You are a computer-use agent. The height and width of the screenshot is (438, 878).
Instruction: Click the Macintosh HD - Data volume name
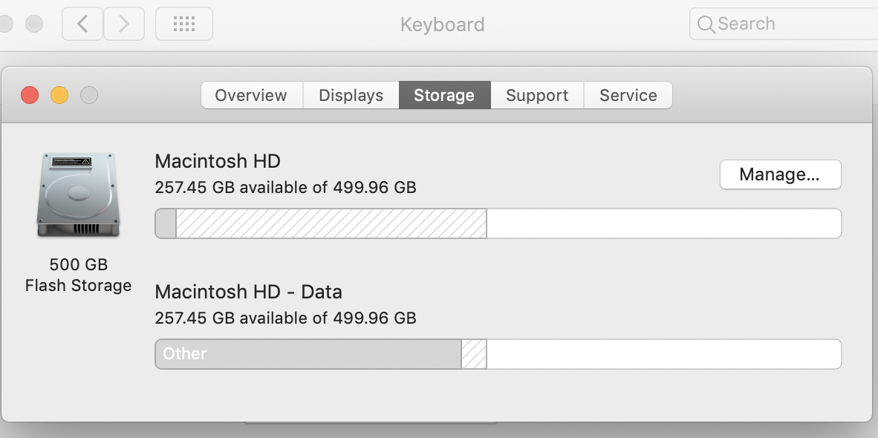tap(248, 291)
